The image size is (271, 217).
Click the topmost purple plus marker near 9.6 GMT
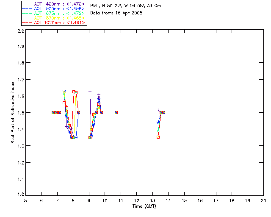[x=99, y=95]
